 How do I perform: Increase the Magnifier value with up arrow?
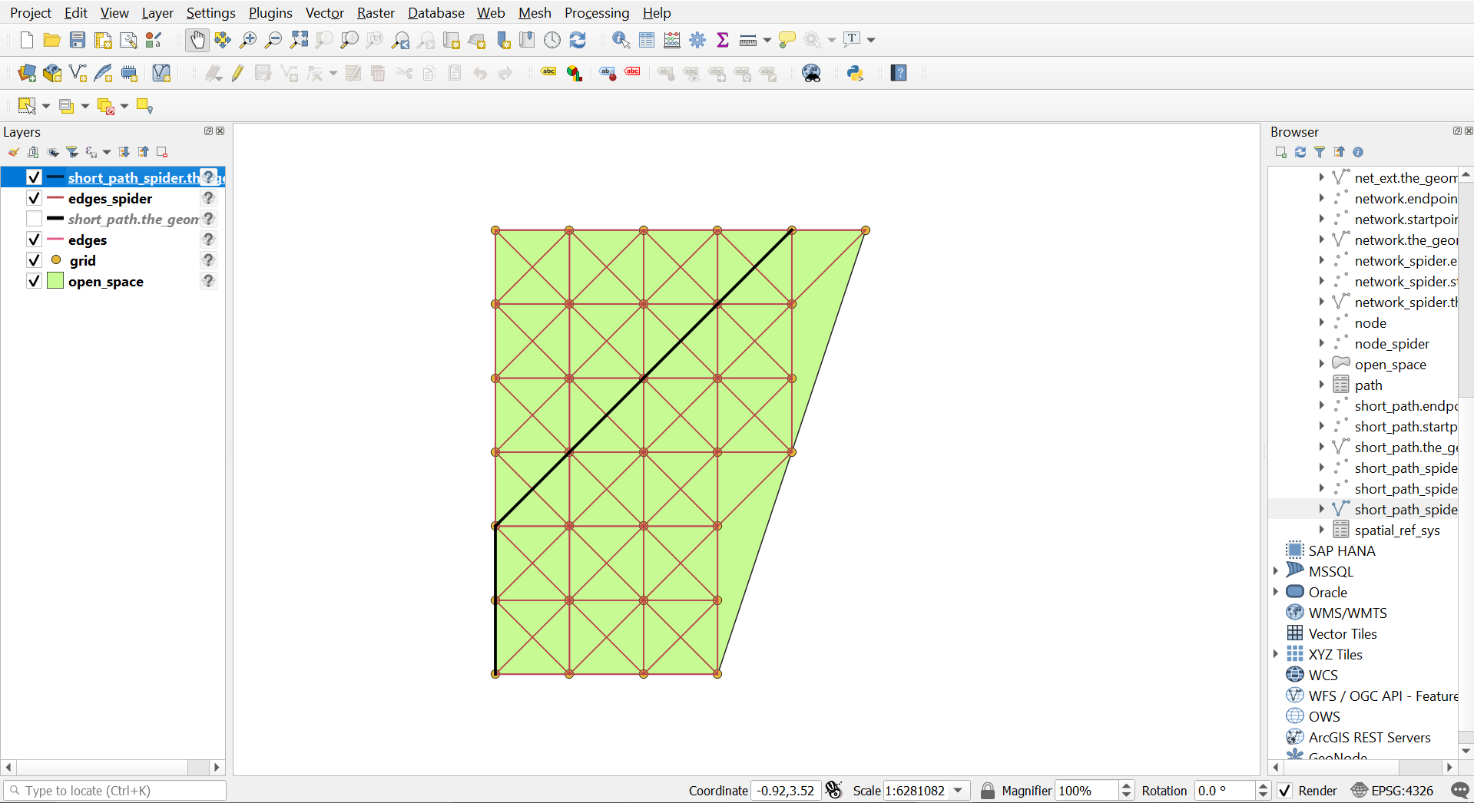[1127, 786]
